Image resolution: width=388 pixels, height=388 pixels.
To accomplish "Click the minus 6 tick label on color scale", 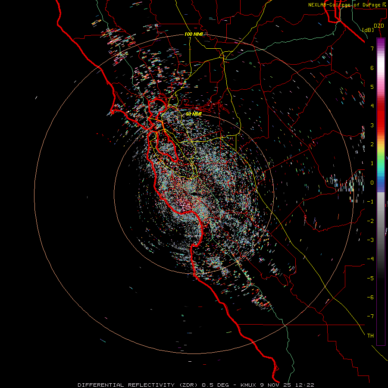I will coord(370,297).
